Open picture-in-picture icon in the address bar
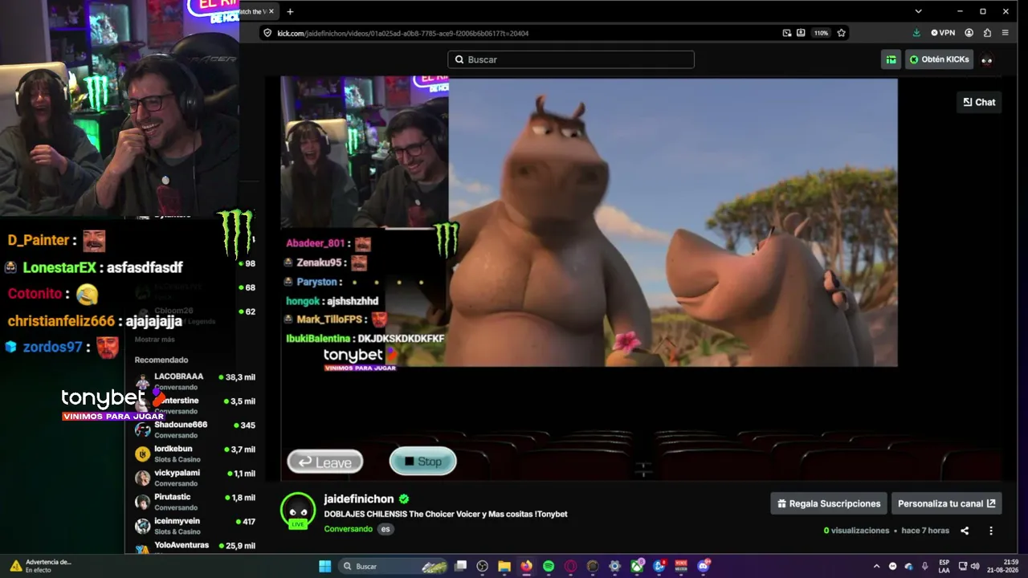Screen dimensions: 1028x578 pyautogui.click(x=787, y=33)
